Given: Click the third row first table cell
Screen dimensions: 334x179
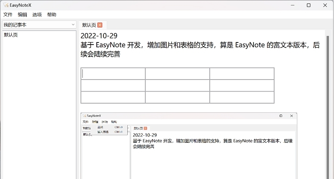Looking at the screenshot, I should [113, 97].
